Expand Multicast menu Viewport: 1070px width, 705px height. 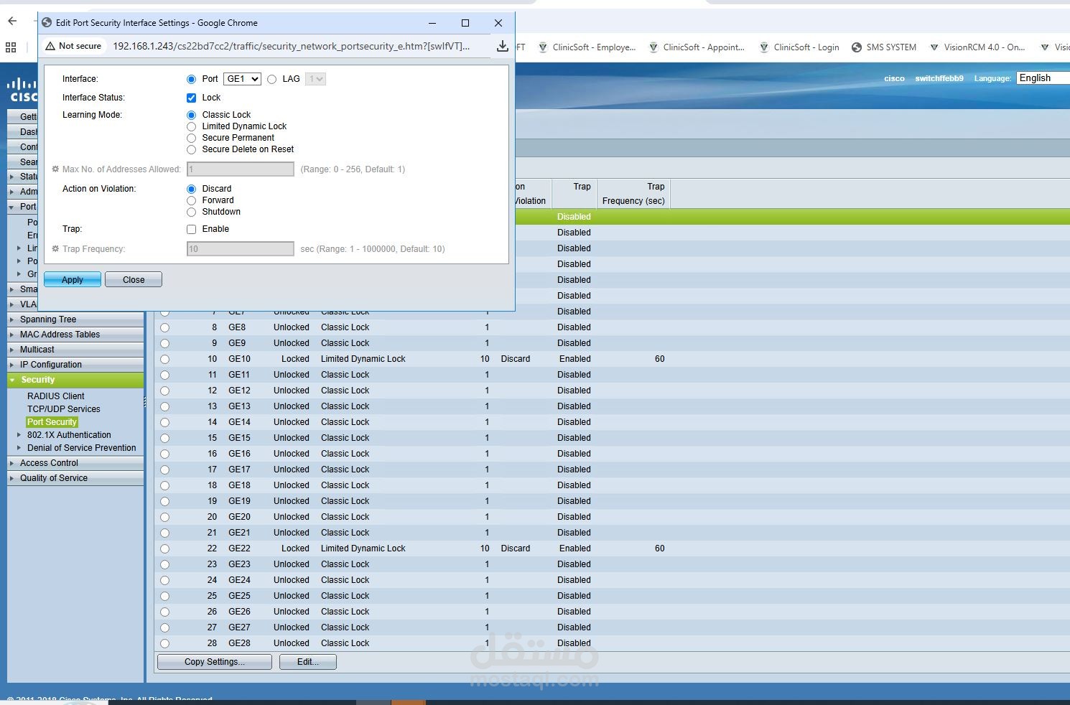pos(75,350)
